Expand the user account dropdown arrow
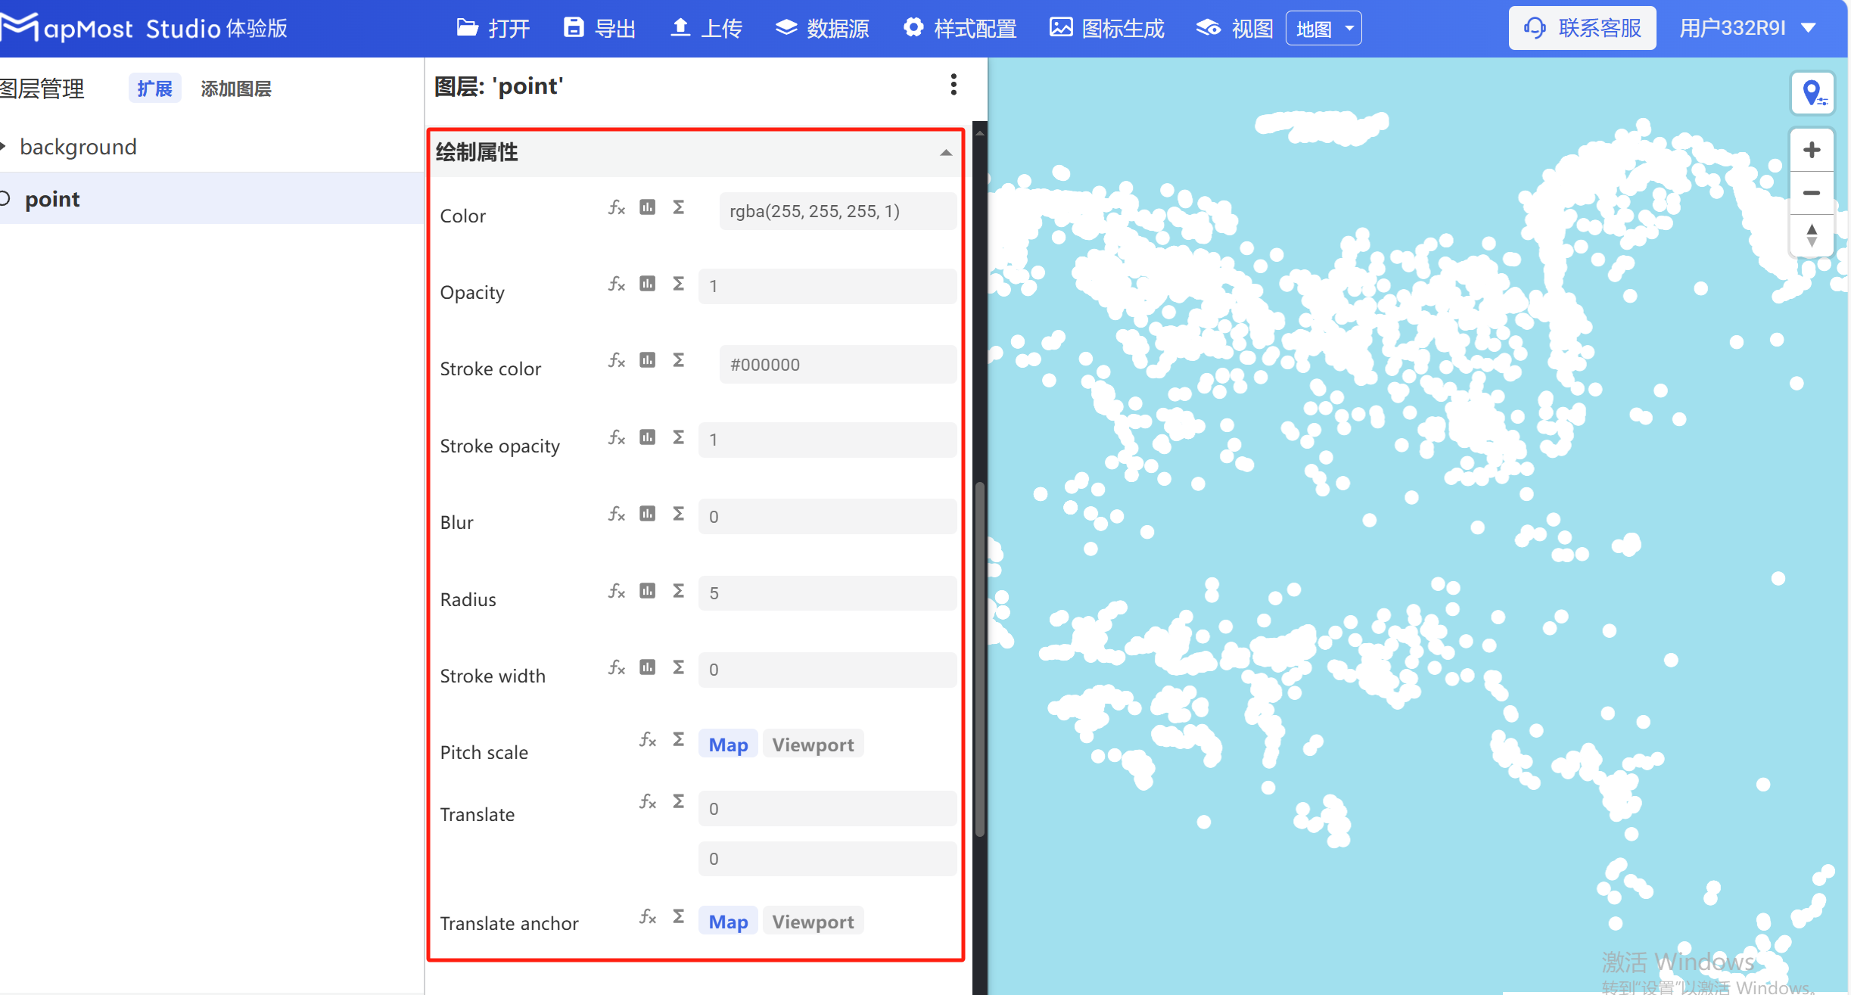 (x=1809, y=28)
